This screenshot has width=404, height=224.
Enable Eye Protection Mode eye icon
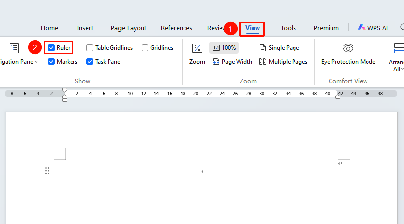click(x=348, y=48)
